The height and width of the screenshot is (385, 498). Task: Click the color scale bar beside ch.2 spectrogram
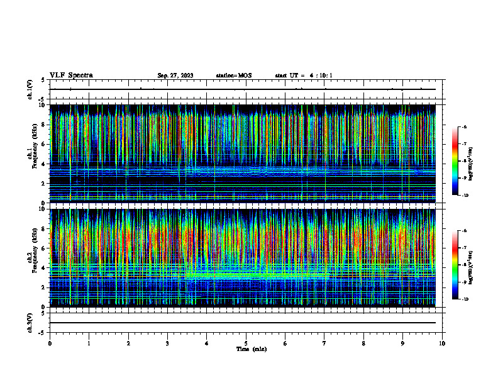(x=455, y=265)
